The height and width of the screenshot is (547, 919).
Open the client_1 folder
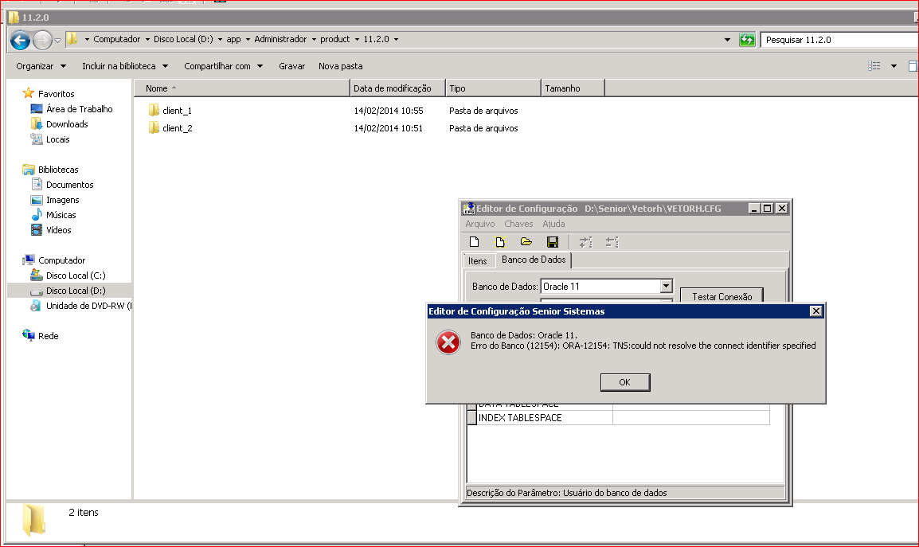pos(177,111)
